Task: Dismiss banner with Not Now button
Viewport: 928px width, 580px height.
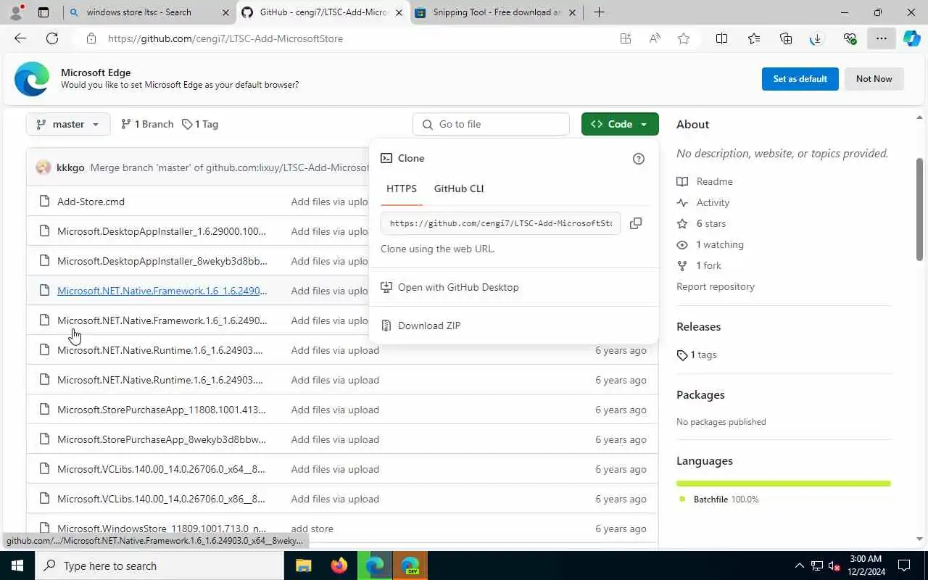Action: click(x=874, y=79)
